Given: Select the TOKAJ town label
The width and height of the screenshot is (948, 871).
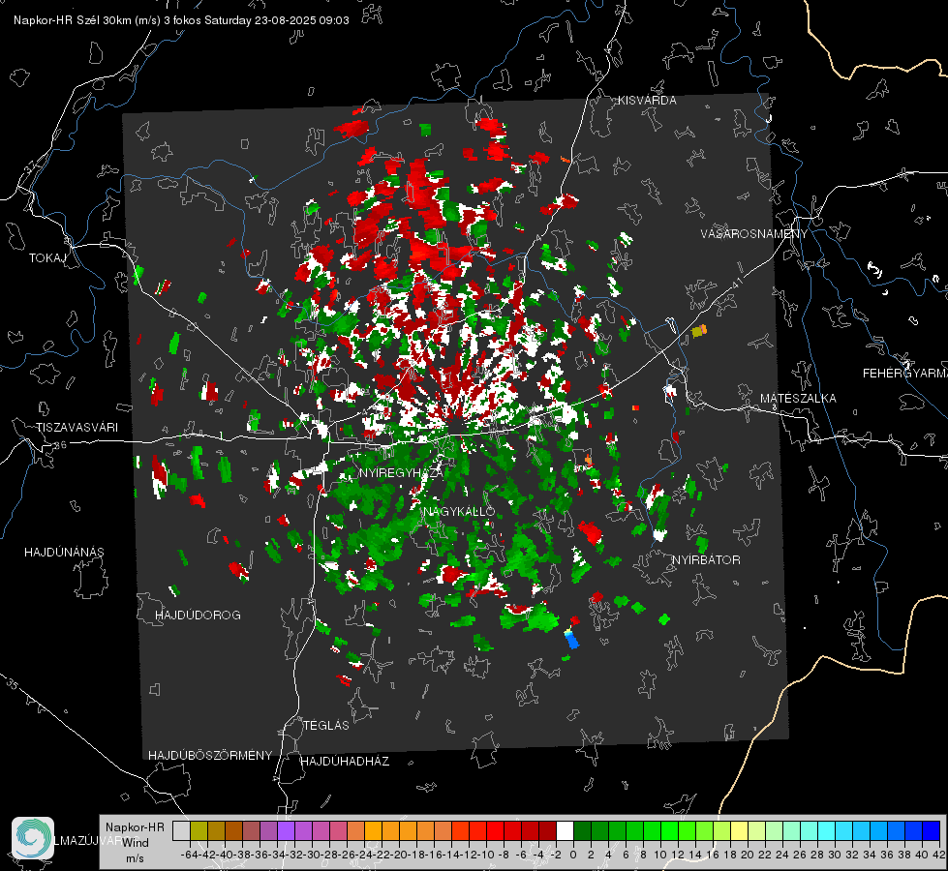Looking at the screenshot, I should tap(47, 258).
